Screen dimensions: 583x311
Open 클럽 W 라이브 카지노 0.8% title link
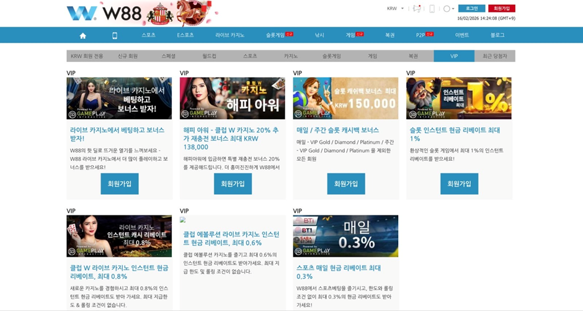119,272
